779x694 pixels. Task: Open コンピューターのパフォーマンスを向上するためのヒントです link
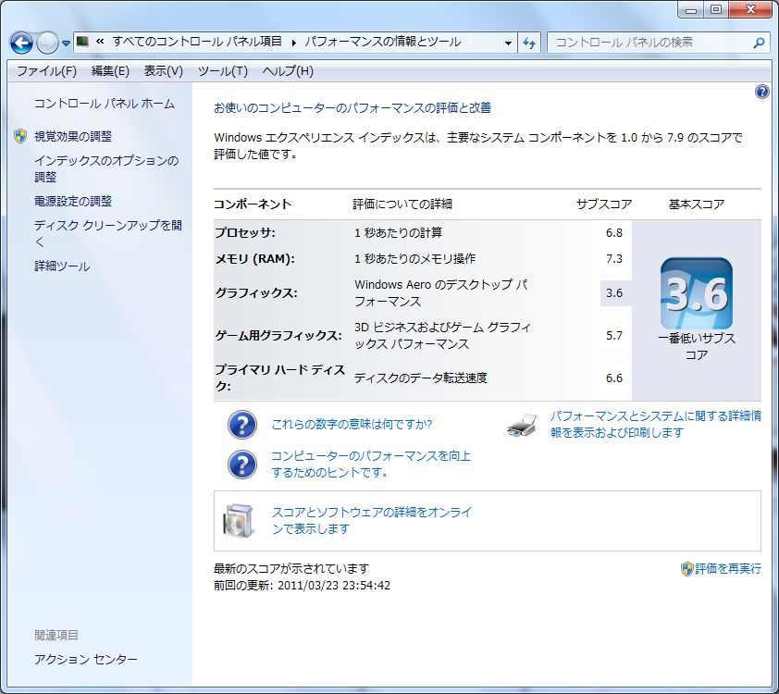click(x=371, y=464)
